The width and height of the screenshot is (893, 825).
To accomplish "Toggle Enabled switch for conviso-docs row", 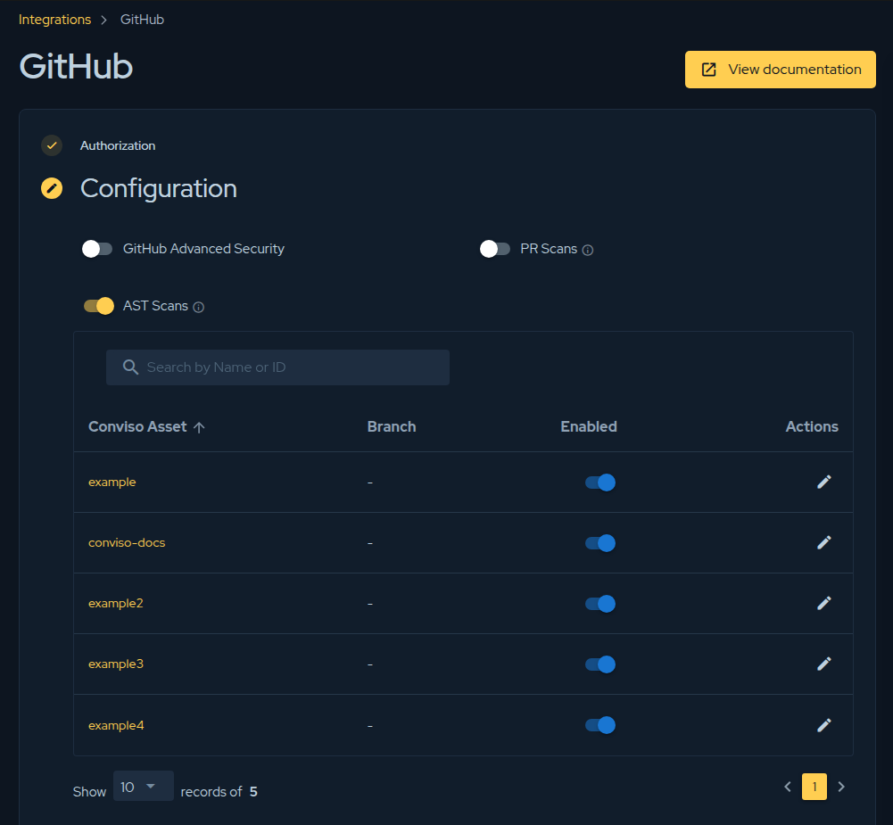I will pyautogui.click(x=600, y=542).
